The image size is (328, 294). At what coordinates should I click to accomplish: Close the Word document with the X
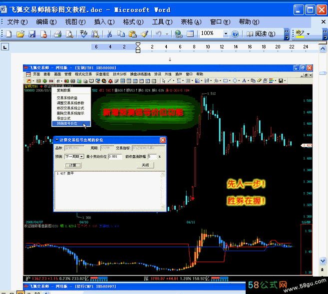[324, 22]
